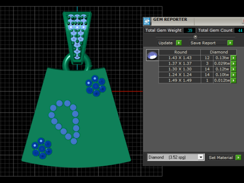The image size is (244, 183).
Task: Click the Total Gem Weight value field
Action: (190, 30)
